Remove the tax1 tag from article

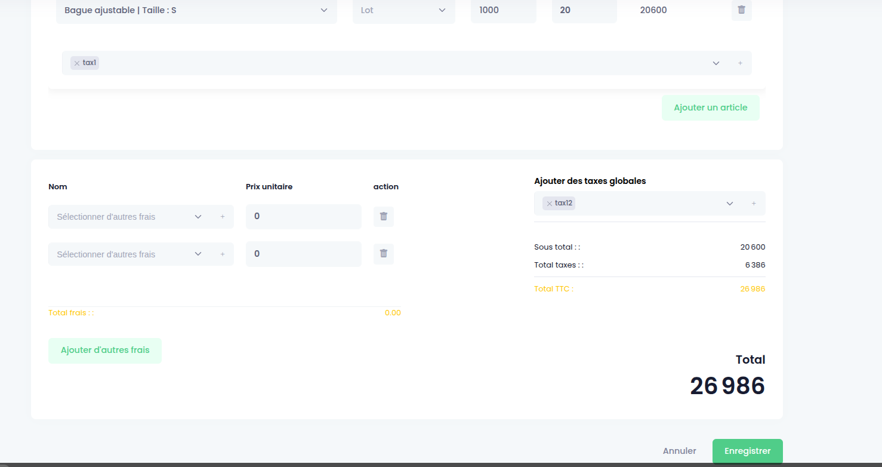point(77,63)
